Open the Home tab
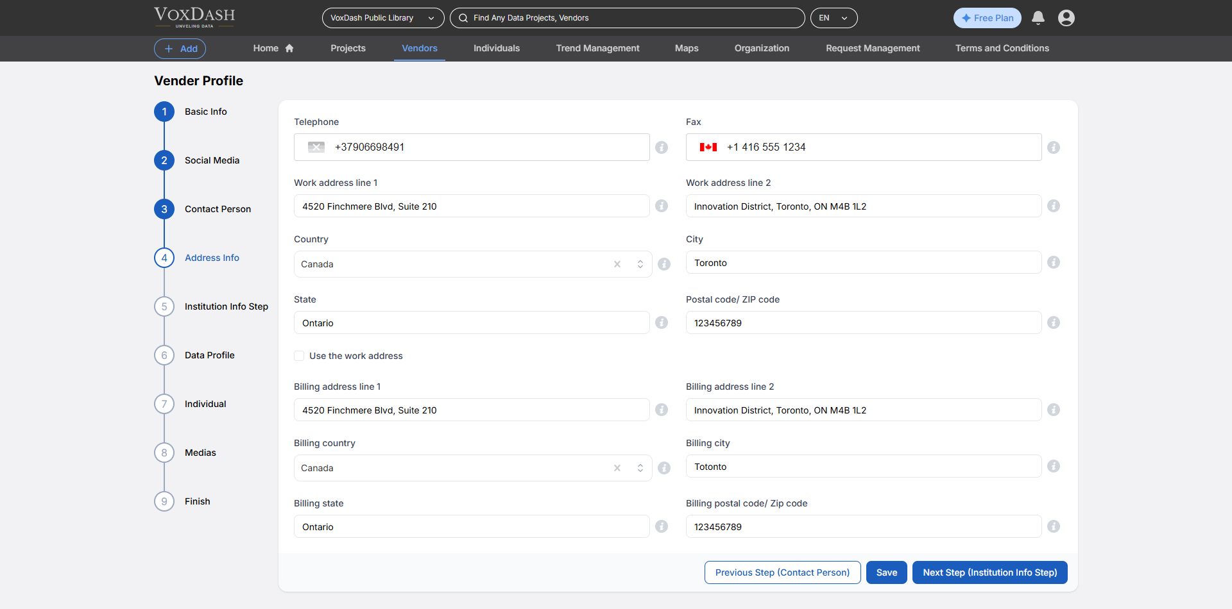The width and height of the screenshot is (1232, 609). [x=273, y=48]
